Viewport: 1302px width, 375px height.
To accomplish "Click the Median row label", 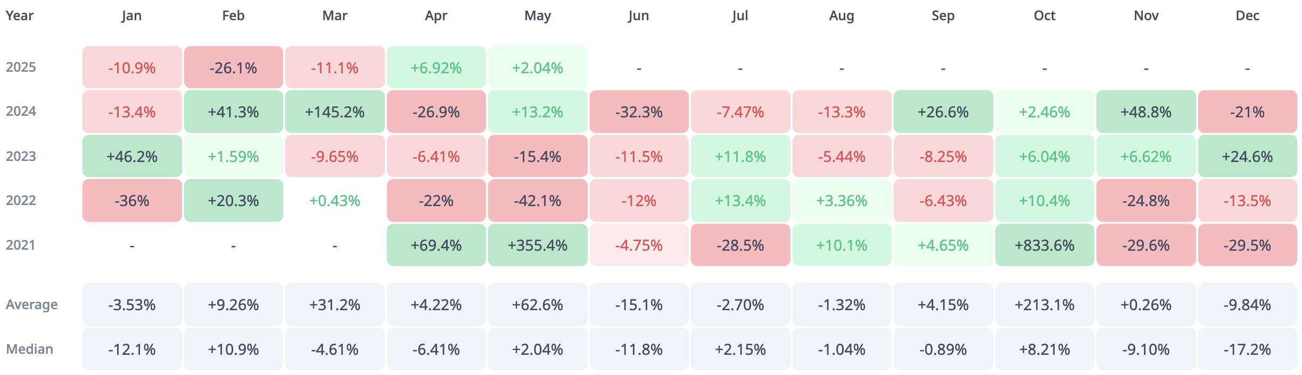I will tap(30, 350).
